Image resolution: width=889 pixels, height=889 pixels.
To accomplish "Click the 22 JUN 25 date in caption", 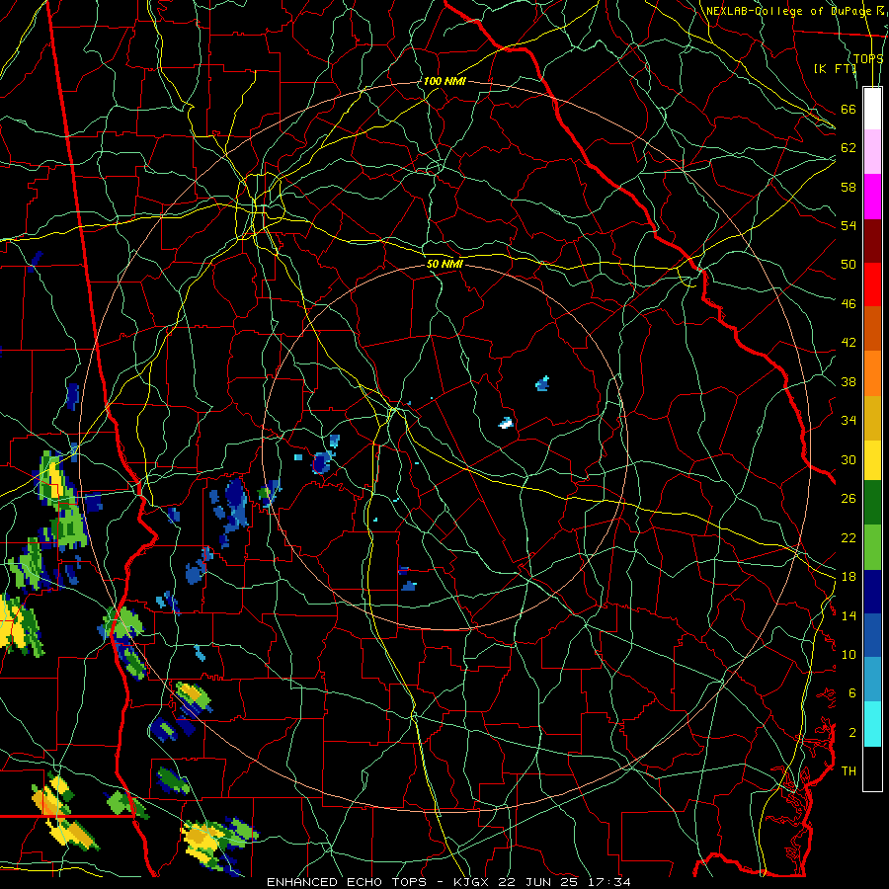I will click(540, 882).
